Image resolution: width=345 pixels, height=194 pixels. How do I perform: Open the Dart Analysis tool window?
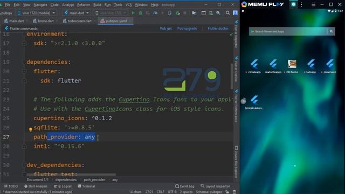[36, 186]
